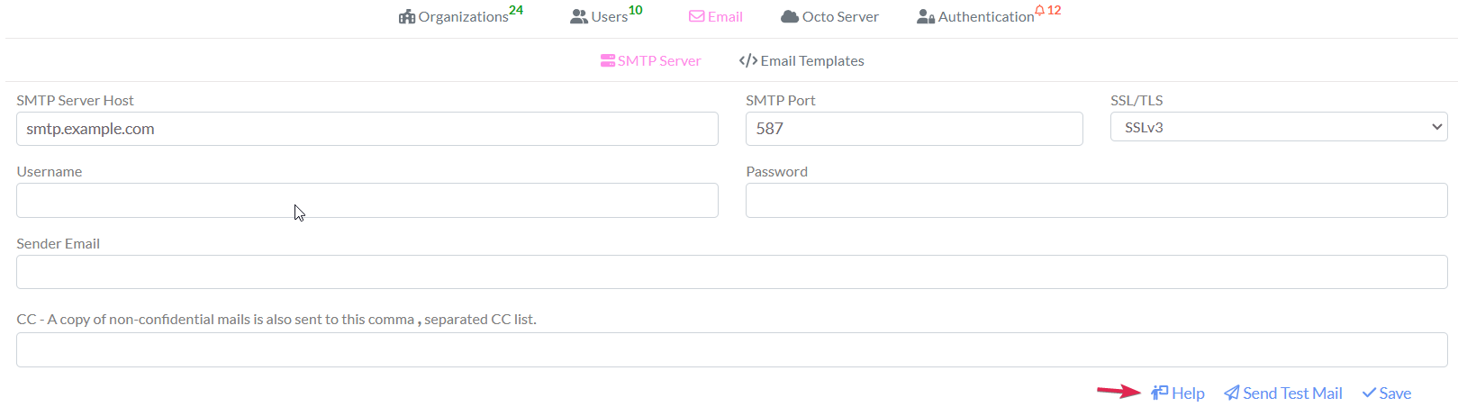Click the Organizations building icon
Viewport: 1458px width, 416px height.
(407, 17)
